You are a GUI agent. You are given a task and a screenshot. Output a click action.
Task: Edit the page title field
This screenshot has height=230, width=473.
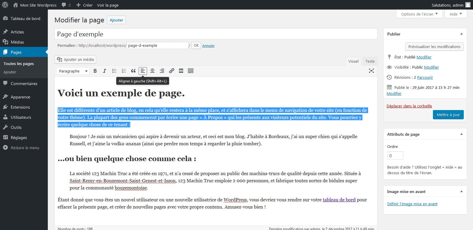pyautogui.click(x=216, y=34)
